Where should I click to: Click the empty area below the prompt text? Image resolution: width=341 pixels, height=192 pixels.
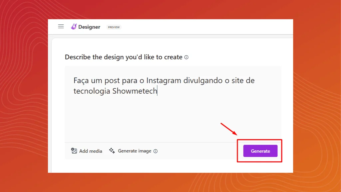coord(167,123)
